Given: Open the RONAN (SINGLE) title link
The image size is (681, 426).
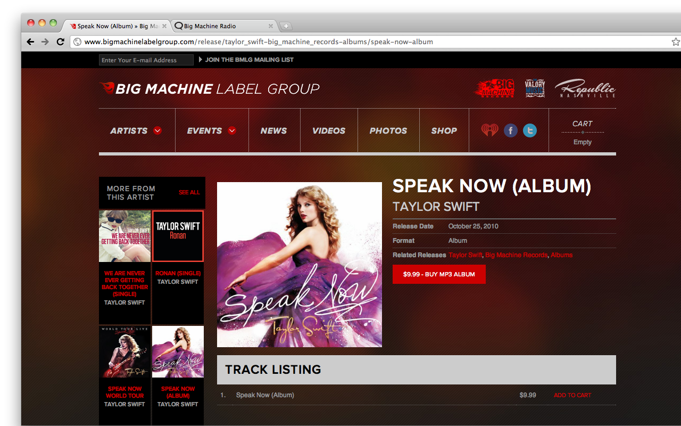Looking at the screenshot, I should 178,273.
